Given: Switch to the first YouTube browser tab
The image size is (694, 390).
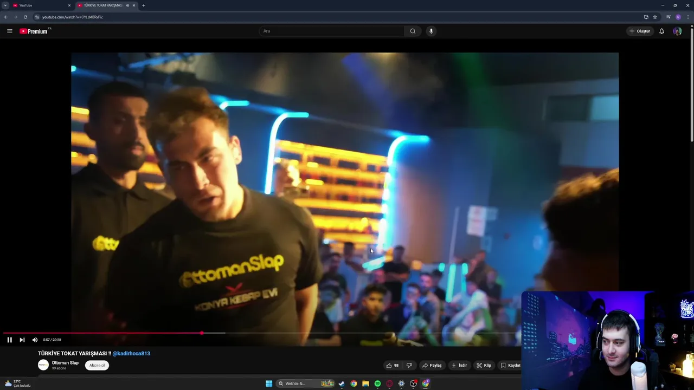Looking at the screenshot, I should (41, 5).
